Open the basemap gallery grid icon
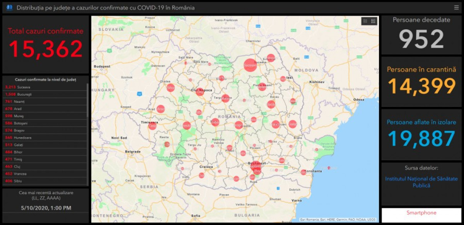 [x=373, y=21]
